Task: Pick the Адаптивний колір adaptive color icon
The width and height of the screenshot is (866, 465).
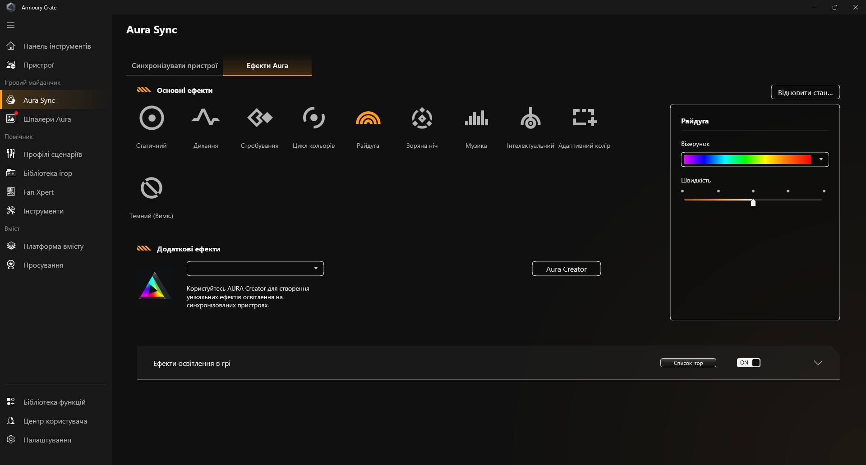Action: click(x=585, y=117)
